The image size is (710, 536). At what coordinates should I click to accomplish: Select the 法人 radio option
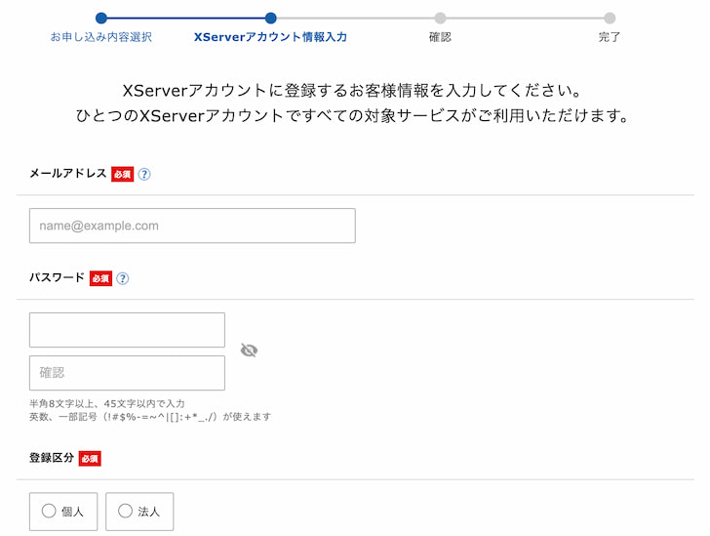(x=139, y=512)
